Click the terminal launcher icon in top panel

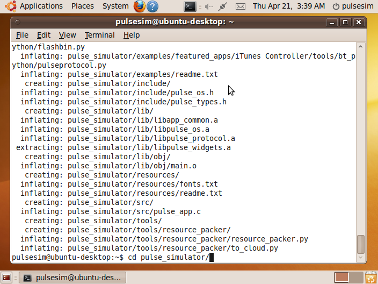click(x=190, y=6)
